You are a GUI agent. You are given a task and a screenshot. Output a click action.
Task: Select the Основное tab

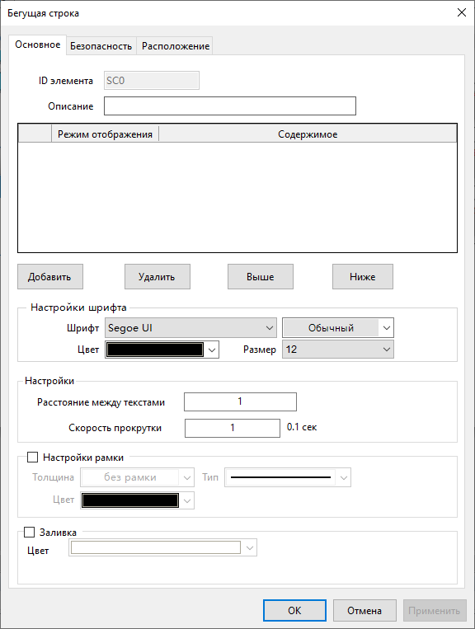pos(38,45)
